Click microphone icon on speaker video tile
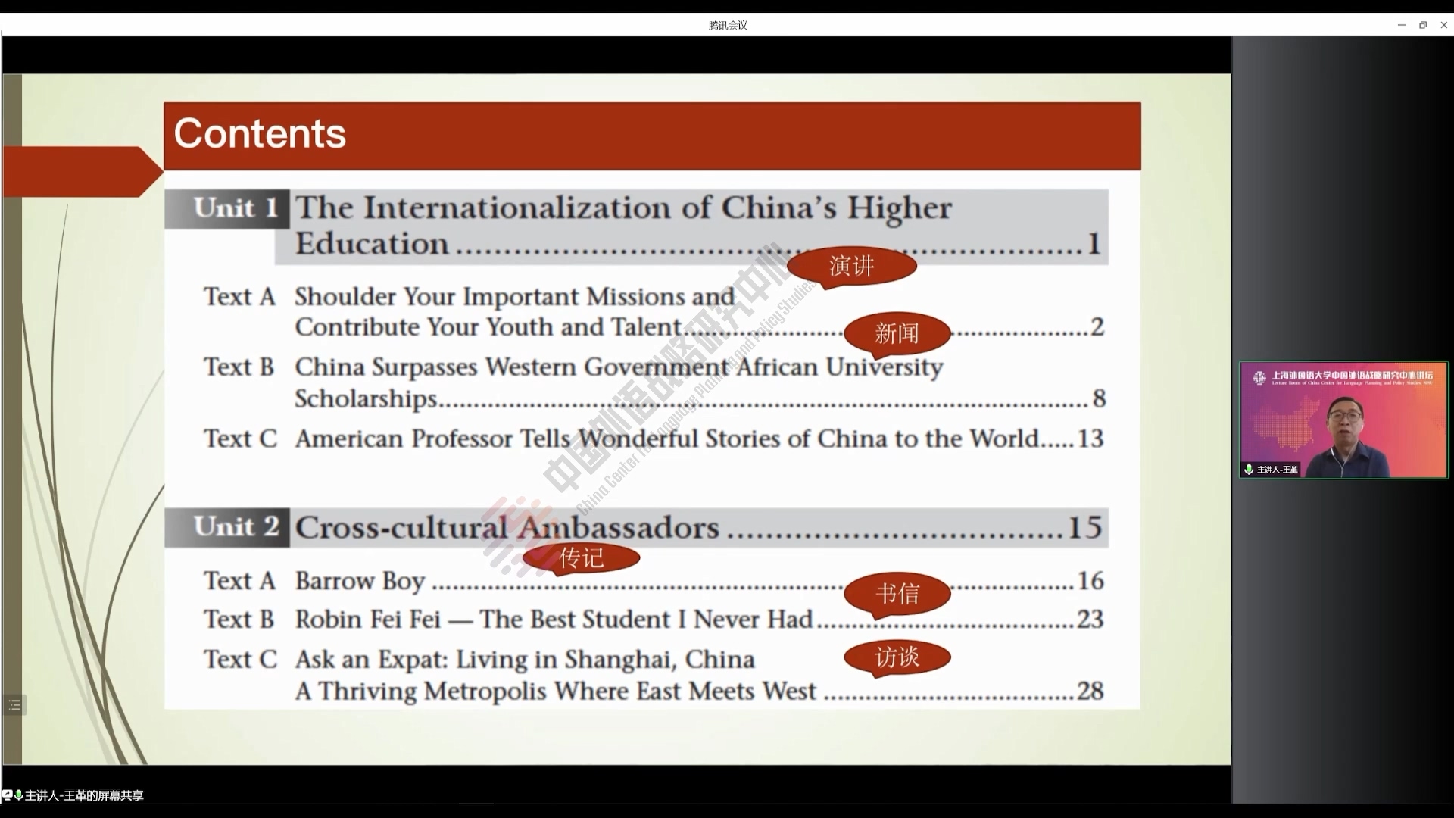 tap(1249, 470)
